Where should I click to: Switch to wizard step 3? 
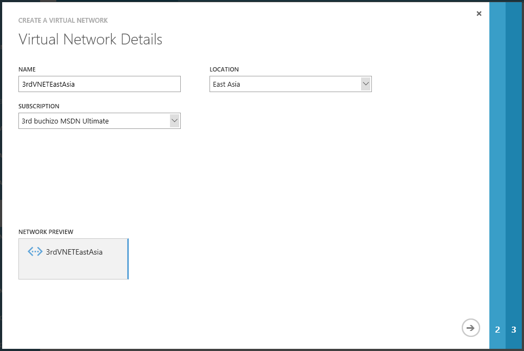514,329
